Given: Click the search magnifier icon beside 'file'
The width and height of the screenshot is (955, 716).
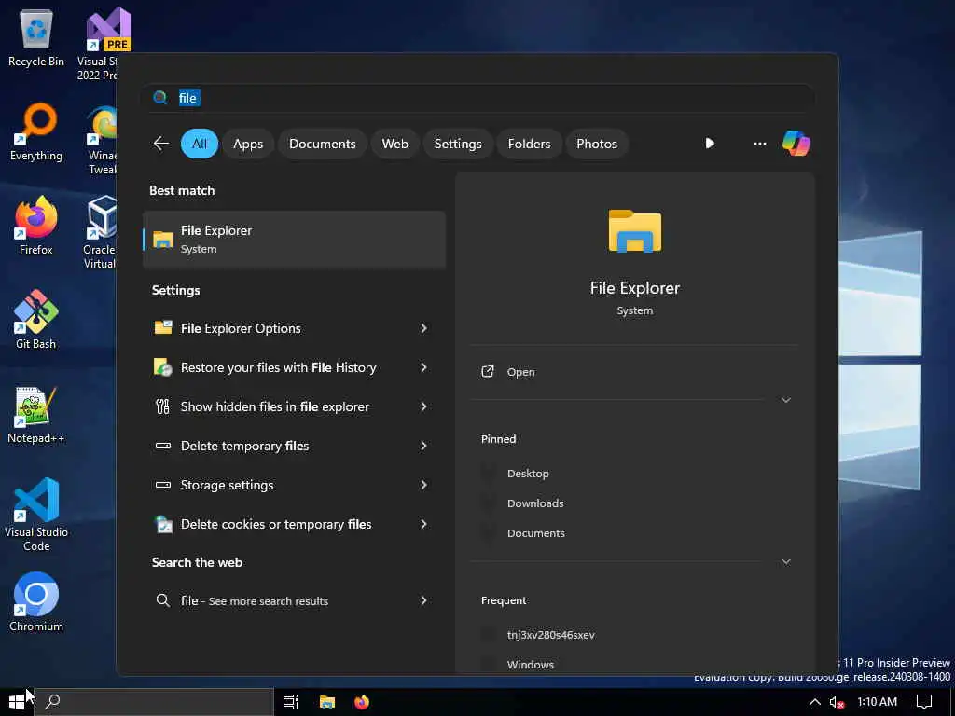Looking at the screenshot, I should click(x=160, y=97).
